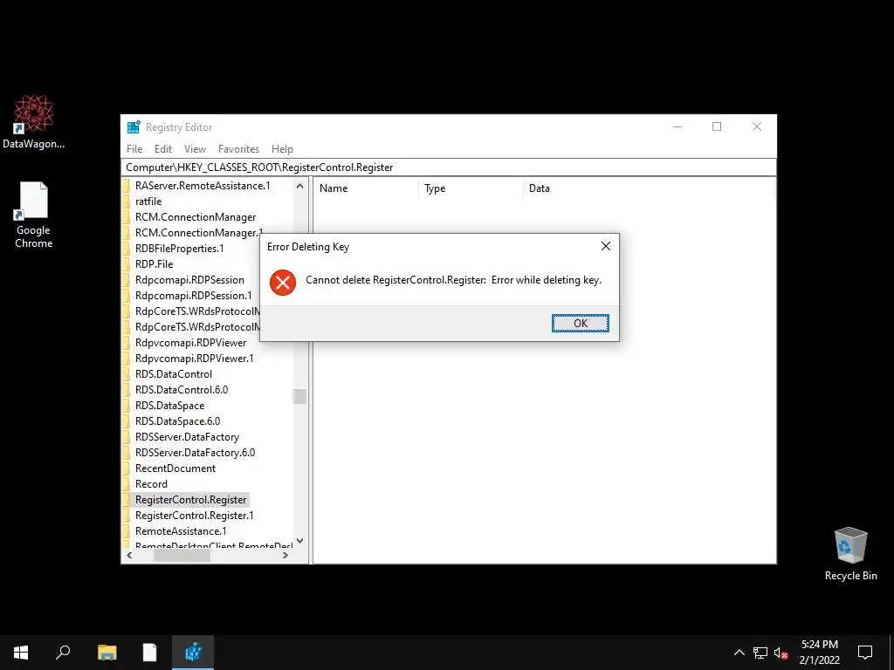Select the RDS.DataControl key
The height and width of the screenshot is (670, 894).
[174, 373]
